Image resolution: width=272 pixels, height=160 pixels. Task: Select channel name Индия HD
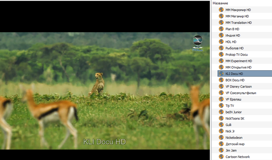[233, 36]
